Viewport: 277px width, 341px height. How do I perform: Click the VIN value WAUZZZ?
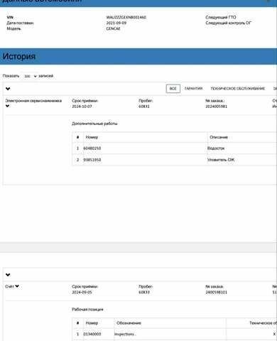click(126, 18)
